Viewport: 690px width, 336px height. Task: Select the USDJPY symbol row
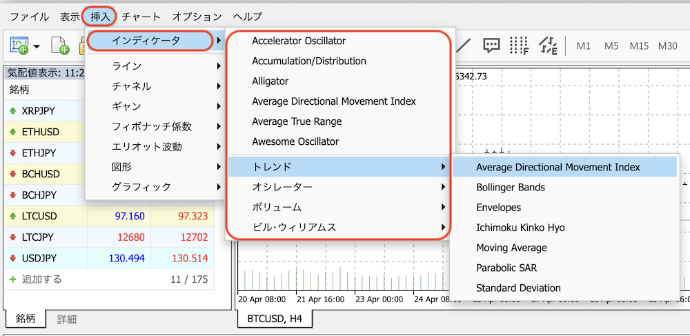pyautogui.click(x=109, y=258)
